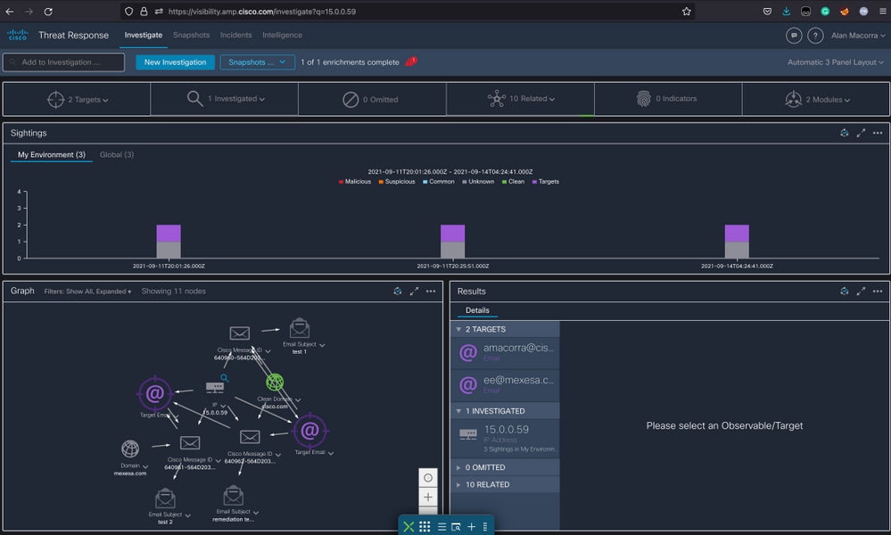This screenshot has width=891, height=535.
Task: Open the Graph panel more-options menu
Action: (431, 292)
